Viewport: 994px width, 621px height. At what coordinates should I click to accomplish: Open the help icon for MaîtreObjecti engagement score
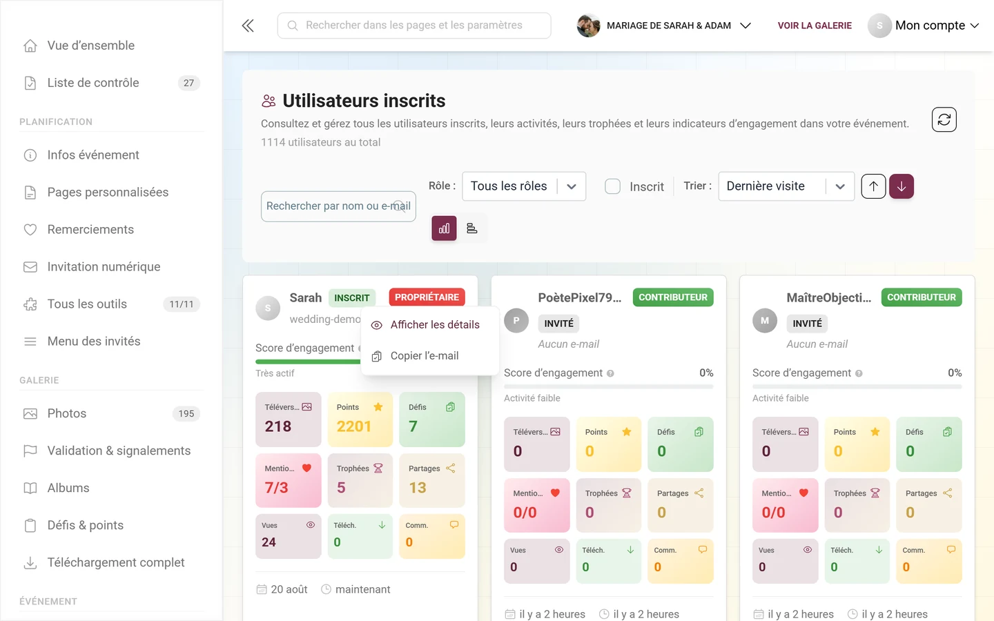pos(859,373)
